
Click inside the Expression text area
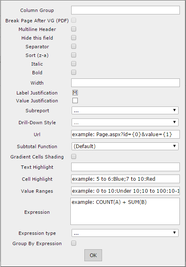[x=125, y=211]
